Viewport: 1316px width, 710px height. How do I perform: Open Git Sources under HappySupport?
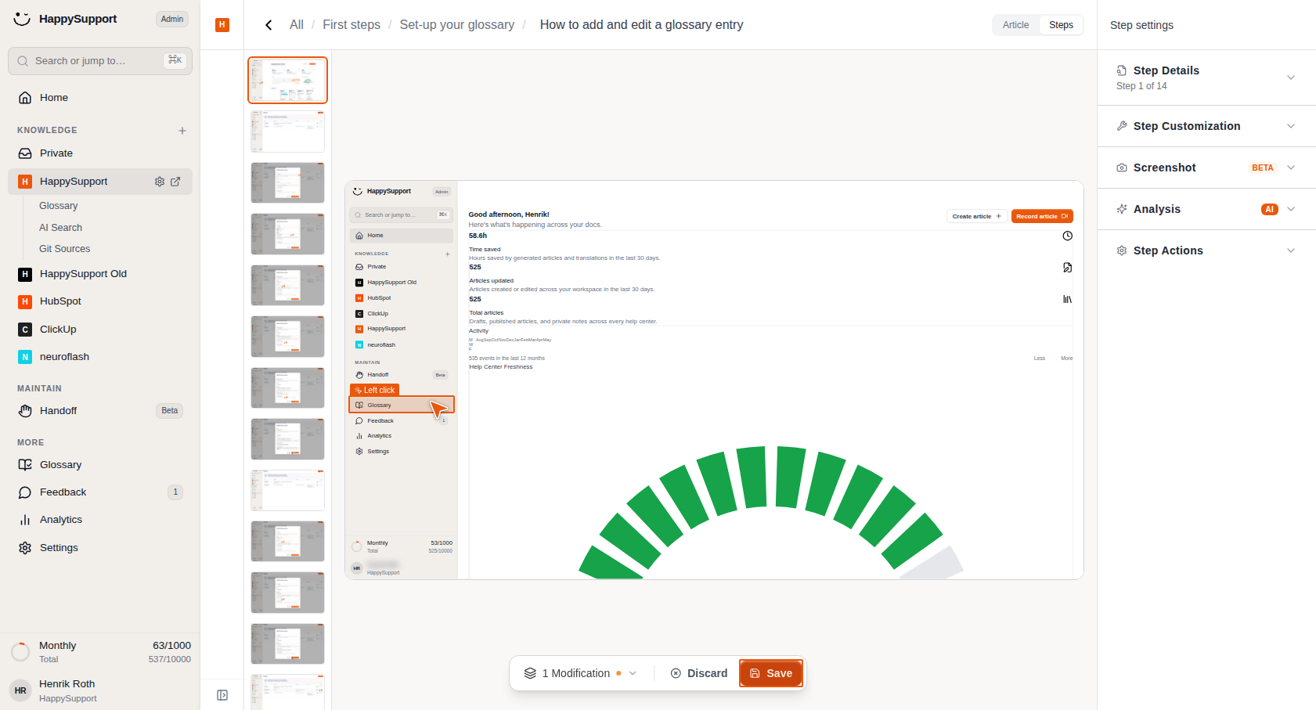tap(64, 249)
